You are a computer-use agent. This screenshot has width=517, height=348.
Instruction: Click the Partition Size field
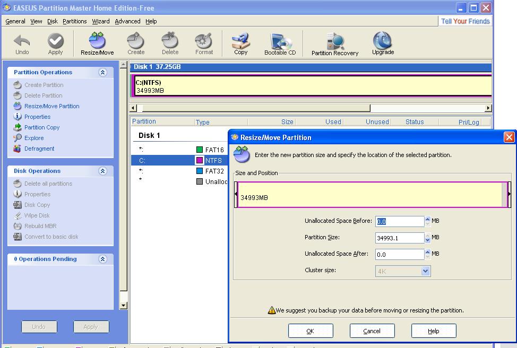click(x=400, y=238)
